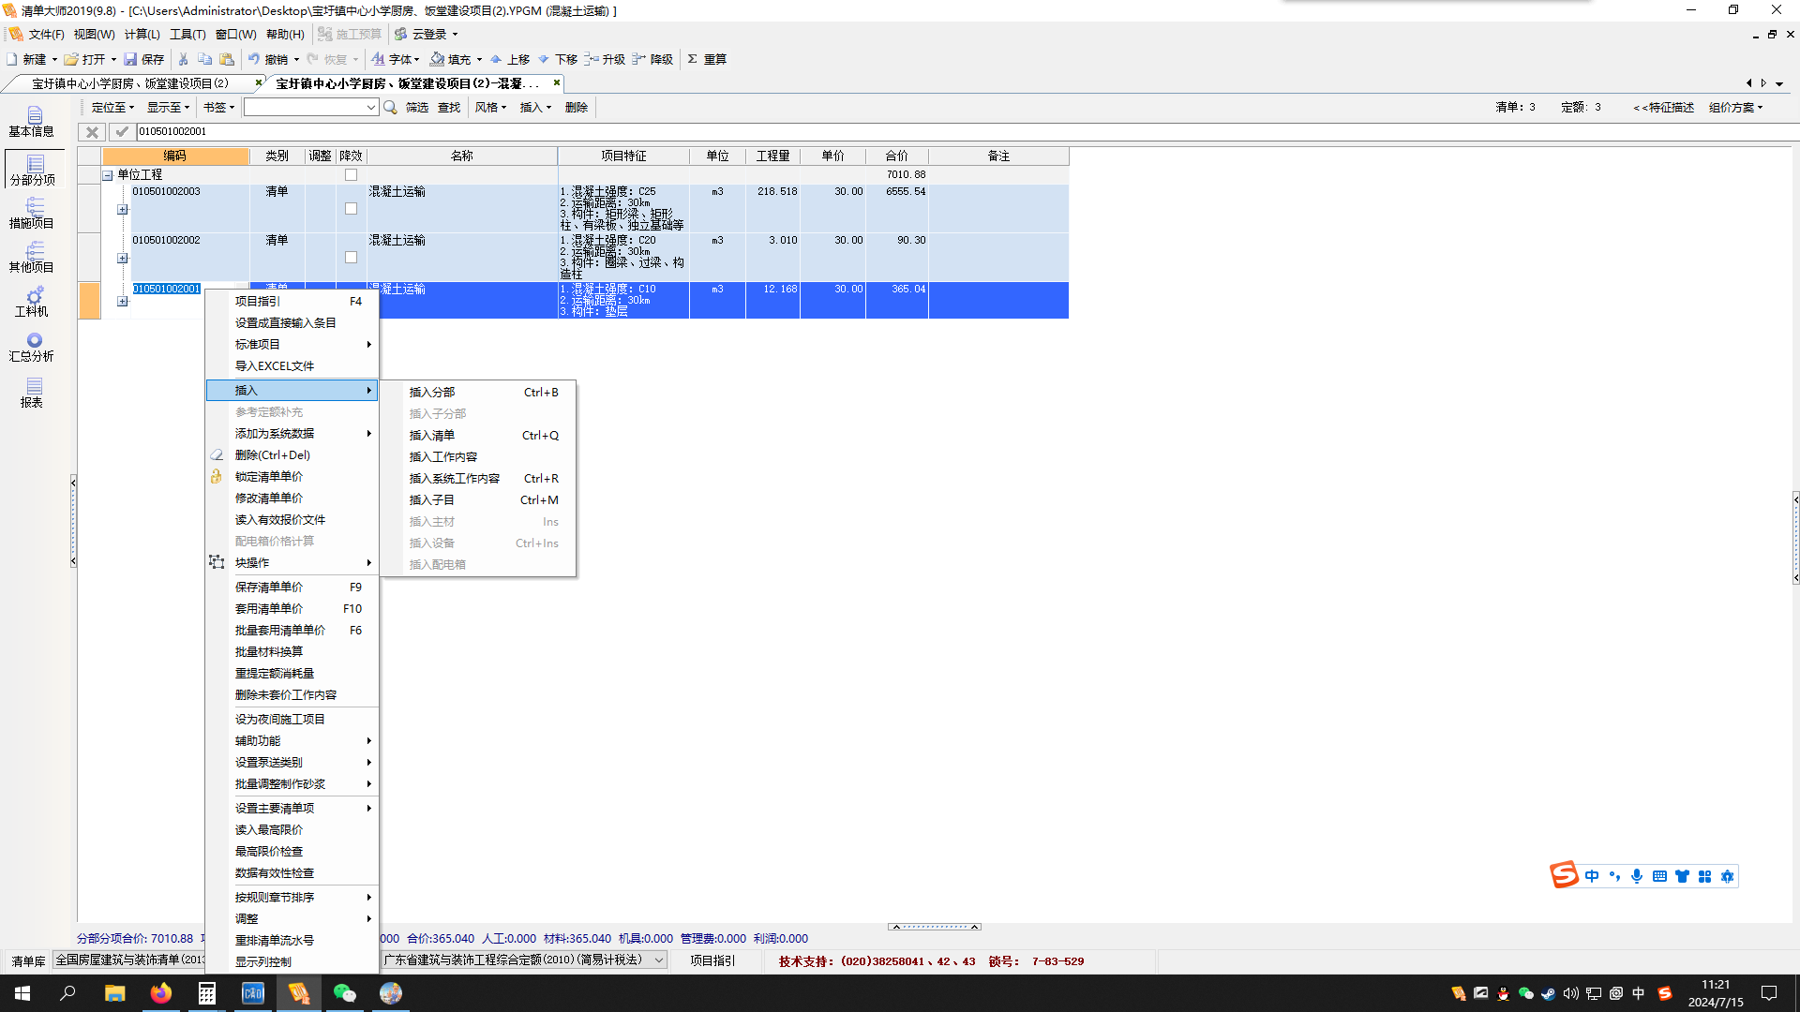1800x1012 pixels.
Task: Promote the item with 升级
Action: [x=605, y=59]
